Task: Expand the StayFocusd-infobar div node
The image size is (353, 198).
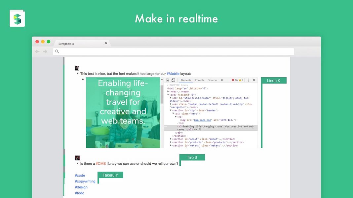Action: (171, 98)
